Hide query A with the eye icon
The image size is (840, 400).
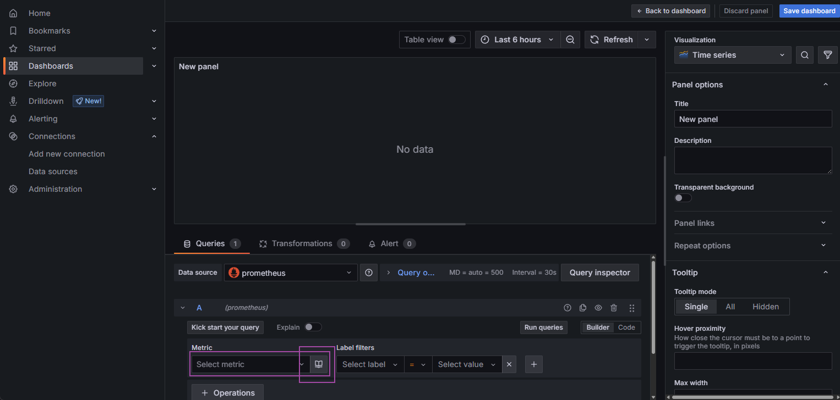pos(598,308)
